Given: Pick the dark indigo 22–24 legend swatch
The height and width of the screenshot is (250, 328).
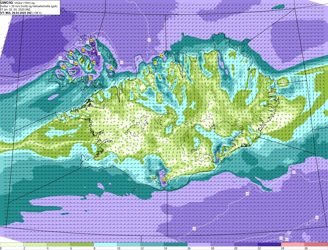Looking at the screenshot, I should point(270,245).
